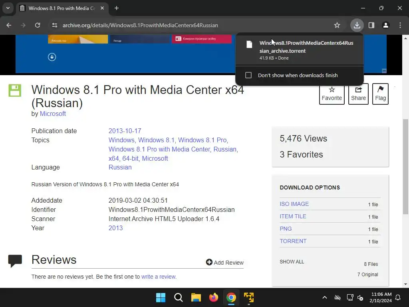Screen dimensions: 409x307
Task: Show hidden system tray icons
Action: (x=324, y=297)
